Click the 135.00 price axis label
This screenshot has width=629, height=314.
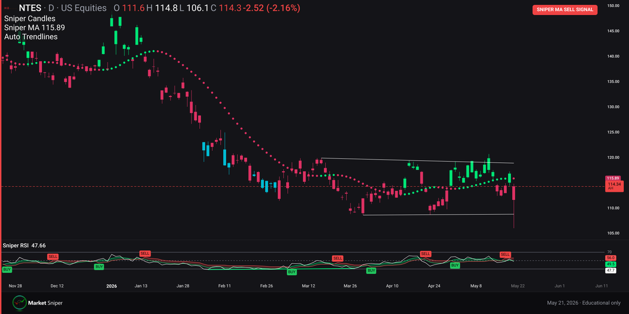(614, 82)
